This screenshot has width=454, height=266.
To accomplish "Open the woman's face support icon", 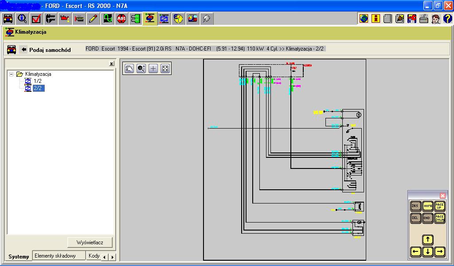I will [436, 19].
